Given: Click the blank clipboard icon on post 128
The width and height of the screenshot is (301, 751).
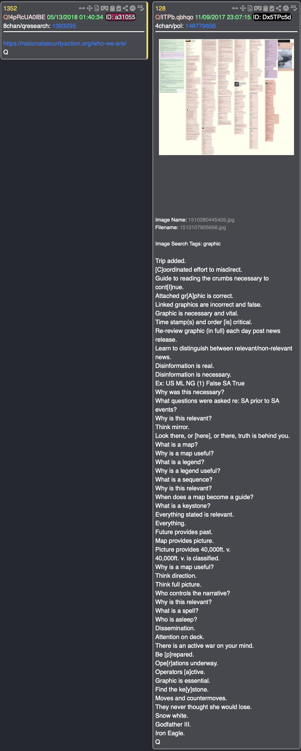Looking at the screenshot, I should coord(265,8).
